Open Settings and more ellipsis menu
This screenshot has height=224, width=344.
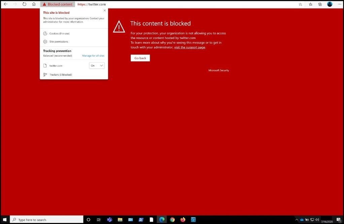339,4
